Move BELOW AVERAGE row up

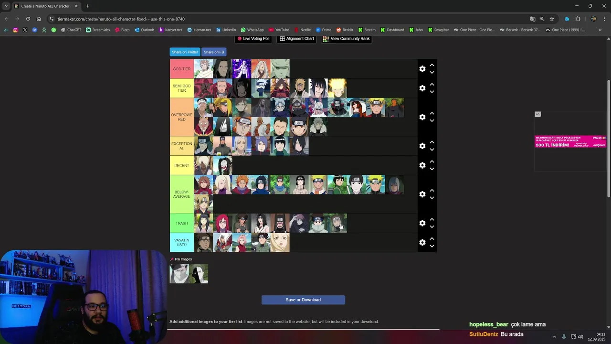pos(432,191)
